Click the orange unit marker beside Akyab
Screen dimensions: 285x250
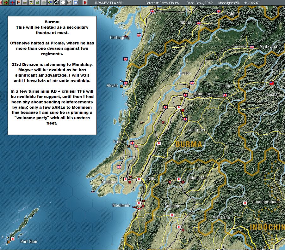121,86
